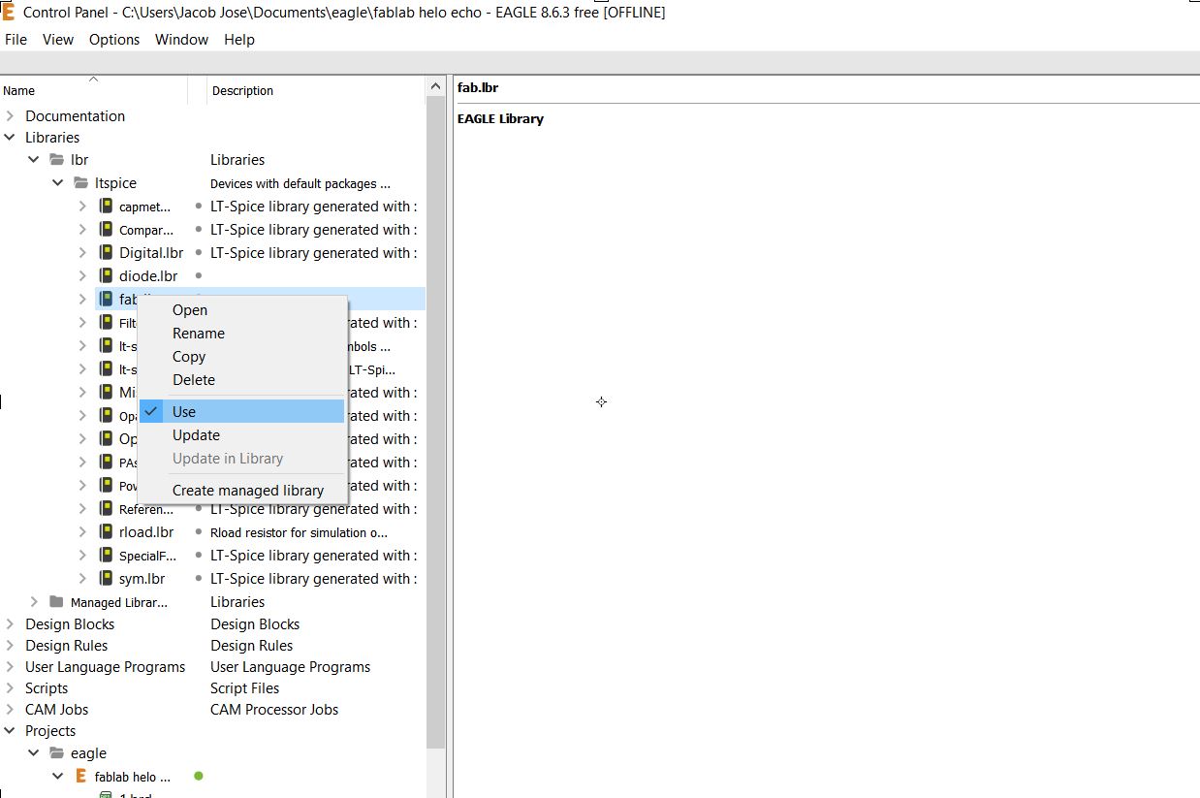The image size is (1200, 798).
Task: Select the rload.lbr tree row name
Action: pos(146,532)
